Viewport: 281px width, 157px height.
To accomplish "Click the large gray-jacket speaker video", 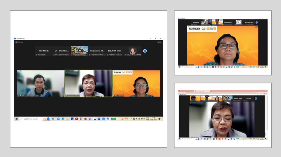I will tap(222, 119).
